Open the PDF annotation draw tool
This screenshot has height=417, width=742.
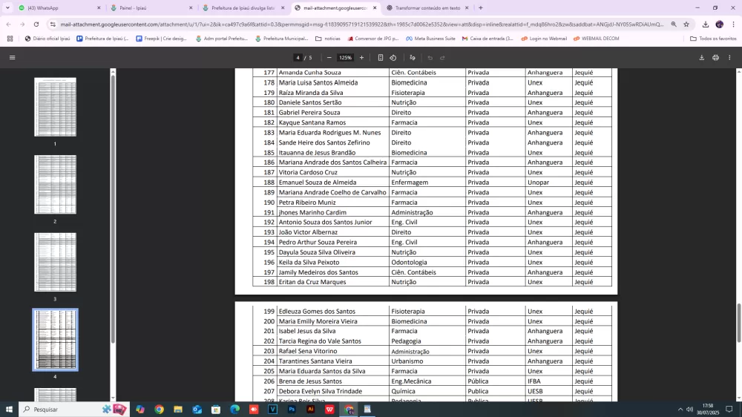[x=413, y=57]
